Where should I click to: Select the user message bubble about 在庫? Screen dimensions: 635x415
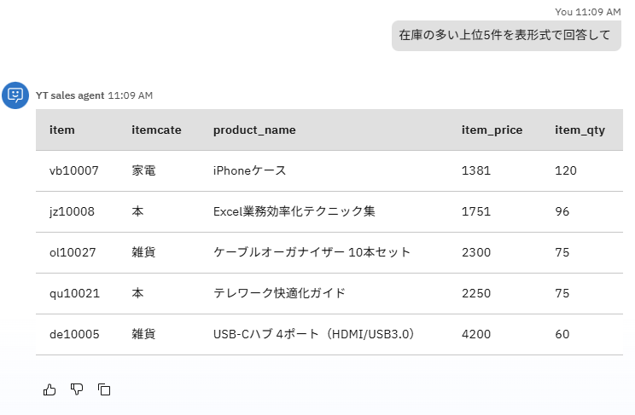tap(505, 35)
